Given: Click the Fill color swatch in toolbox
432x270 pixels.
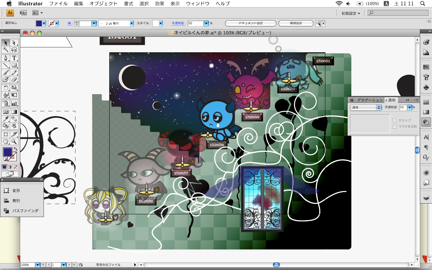Looking at the screenshot, I should coord(7,152).
